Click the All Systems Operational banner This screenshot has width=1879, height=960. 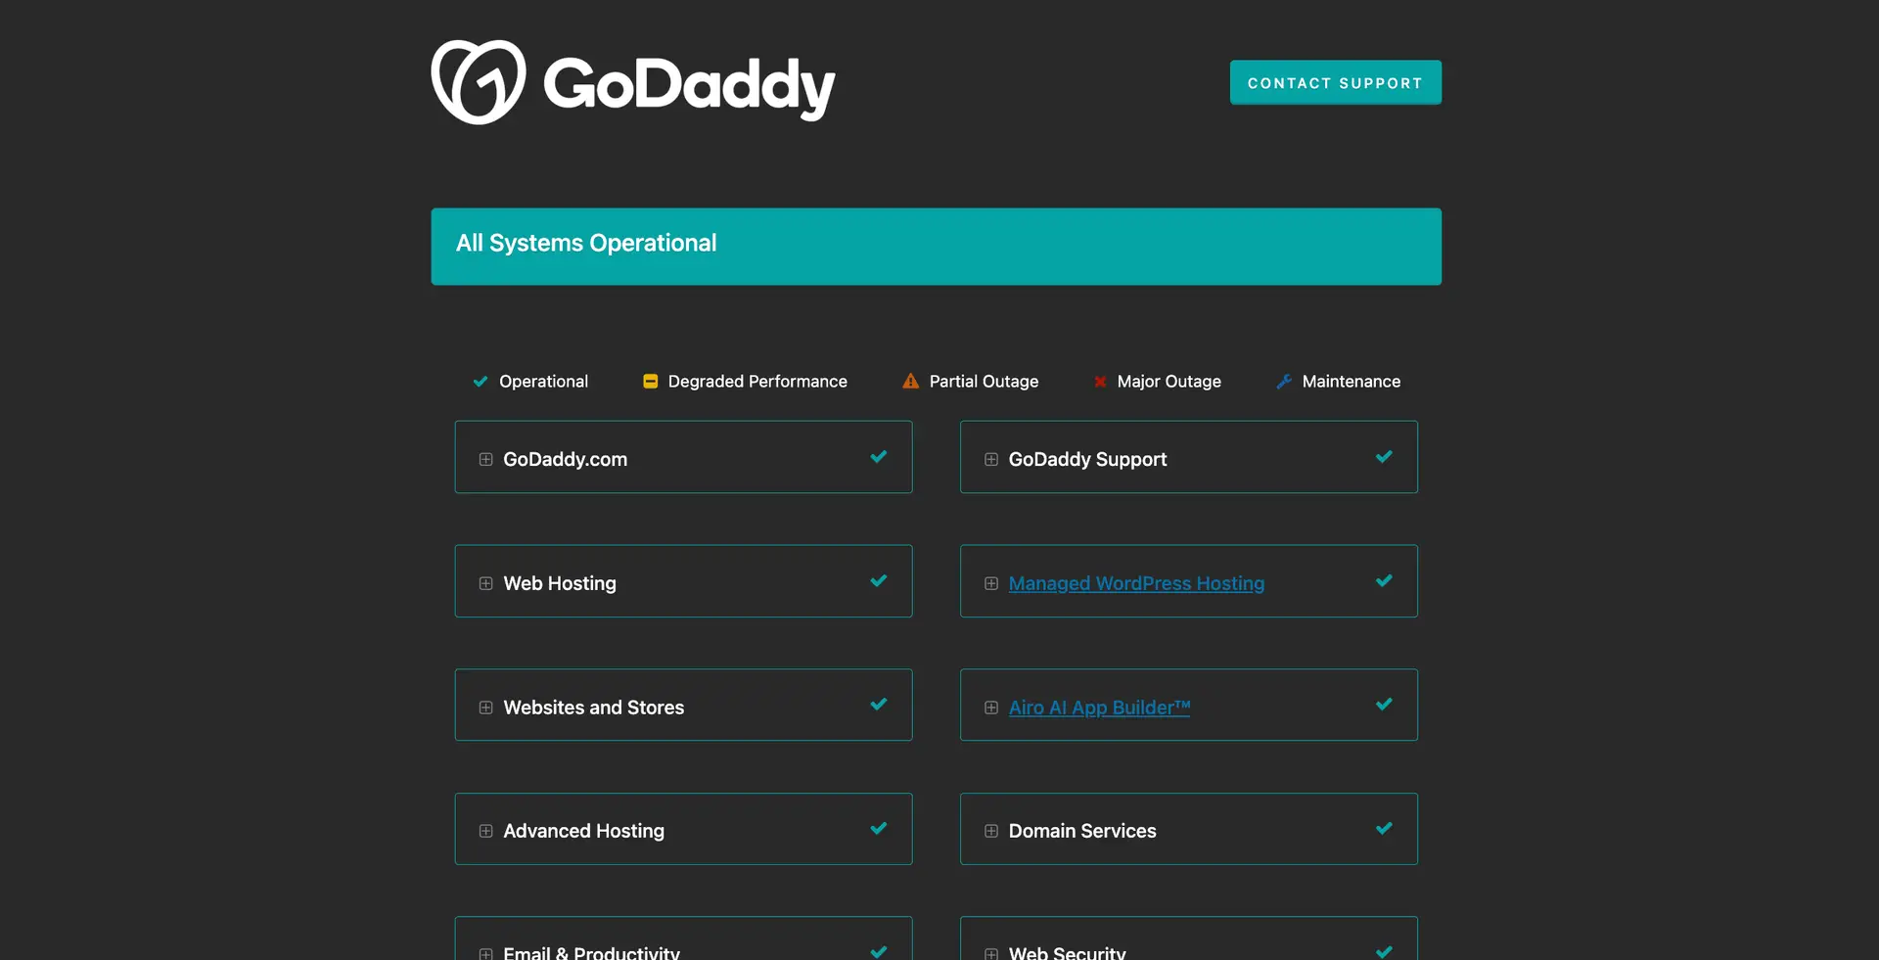936,247
